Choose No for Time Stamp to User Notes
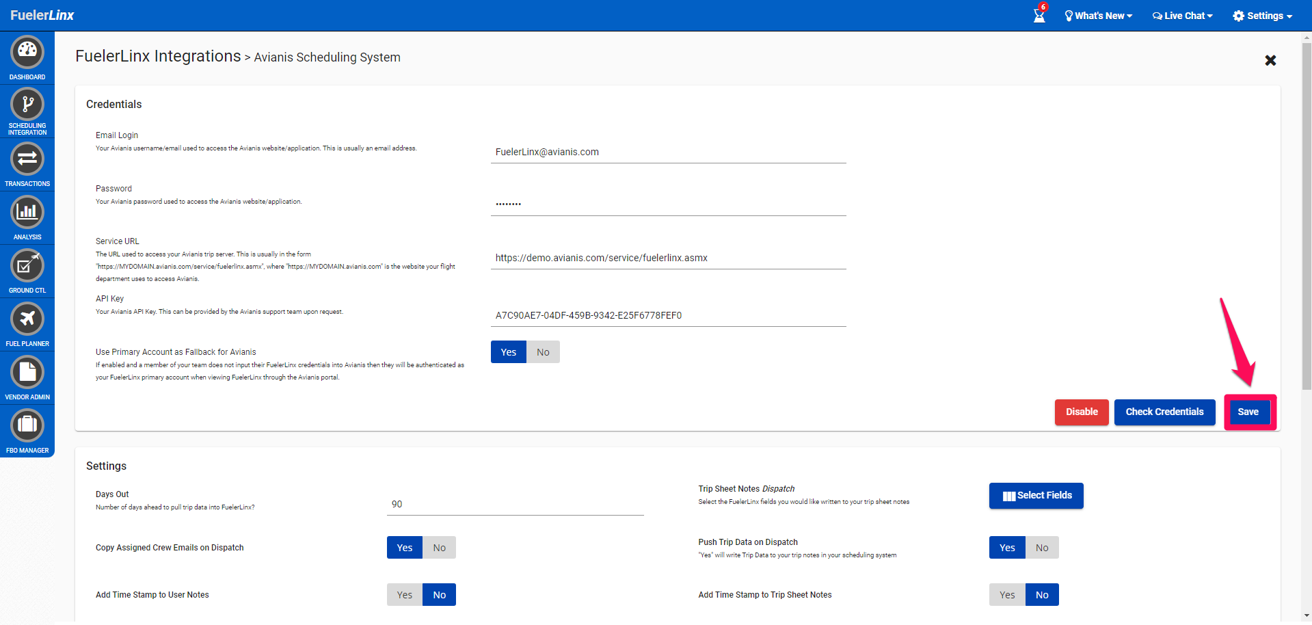This screenshot has height=625, width=1312. coord(439,595)
